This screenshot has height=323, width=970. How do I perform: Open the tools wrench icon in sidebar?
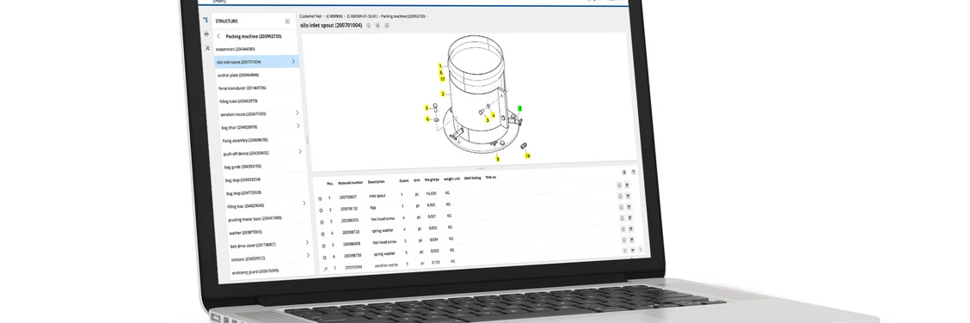[207, 47]
